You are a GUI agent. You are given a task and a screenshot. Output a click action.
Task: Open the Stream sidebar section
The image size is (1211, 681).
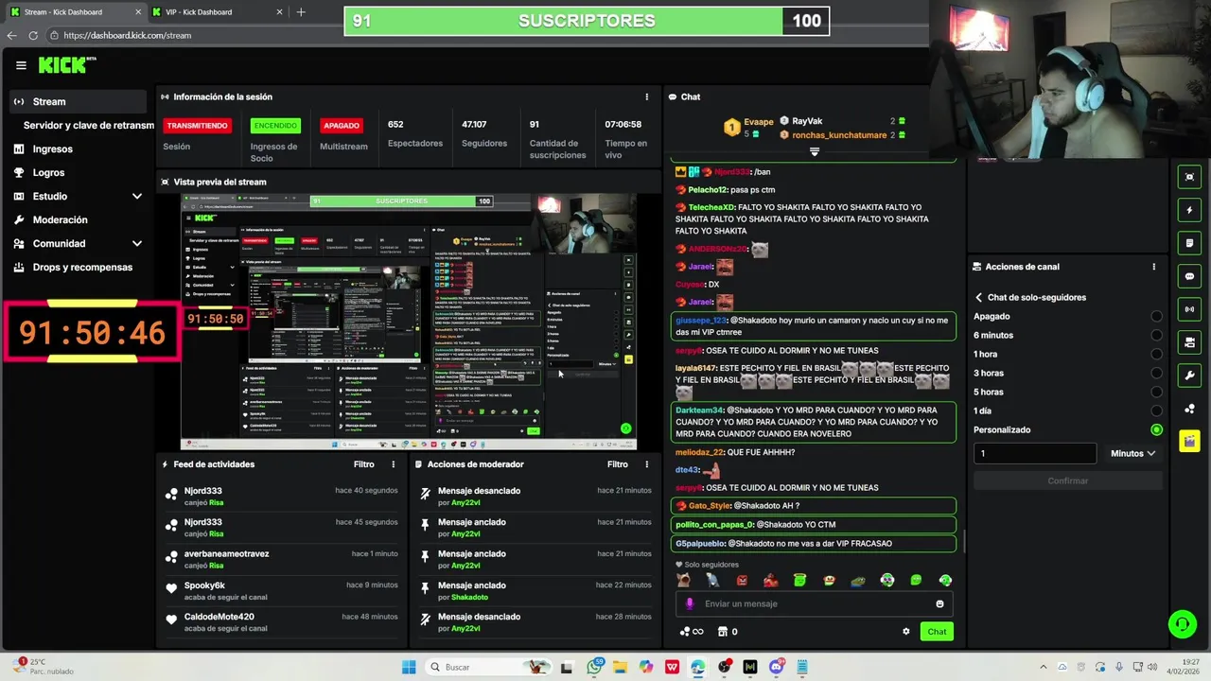coord(78,101)
